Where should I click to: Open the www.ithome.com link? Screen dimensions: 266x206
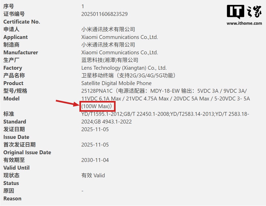click(244, 23)
